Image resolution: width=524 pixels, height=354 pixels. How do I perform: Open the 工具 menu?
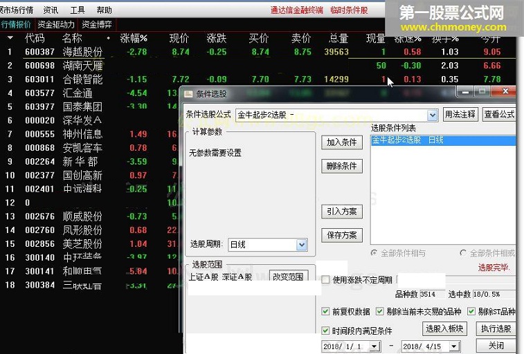pos(78,10)
